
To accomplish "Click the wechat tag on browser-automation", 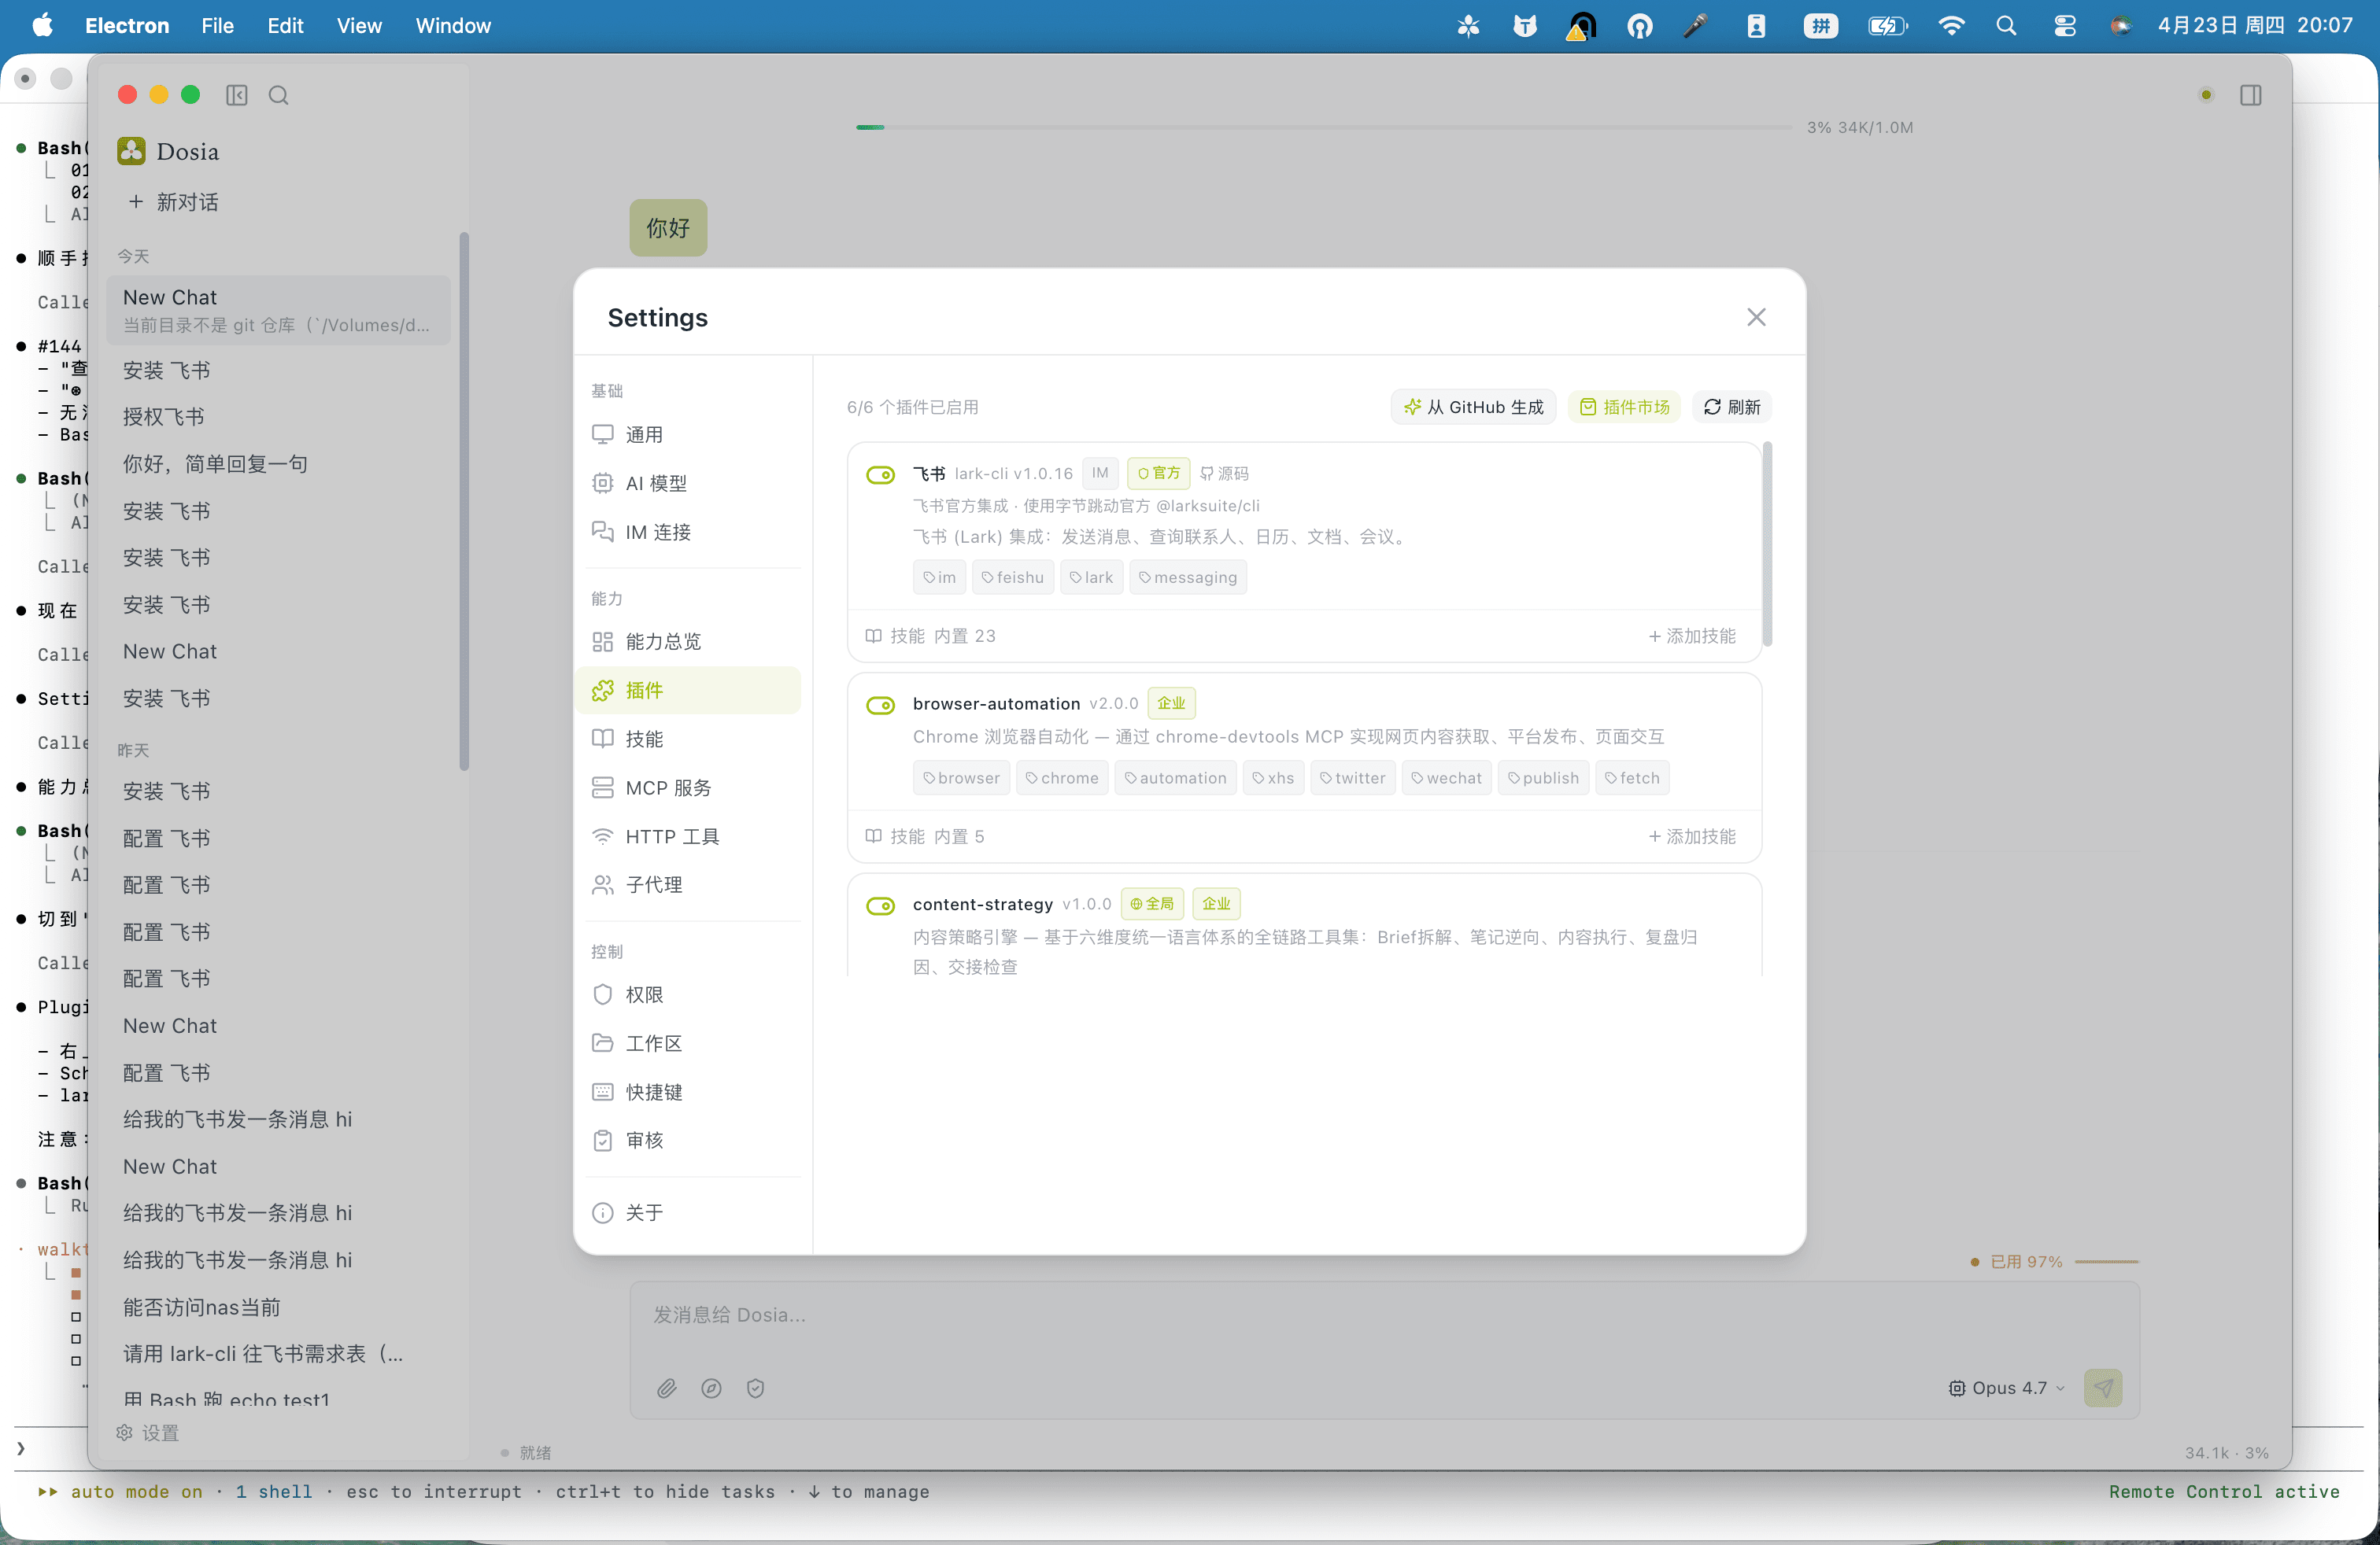I will [x=1446, y=777].
